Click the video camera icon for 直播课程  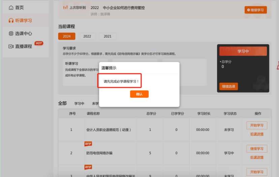(11, 46)
